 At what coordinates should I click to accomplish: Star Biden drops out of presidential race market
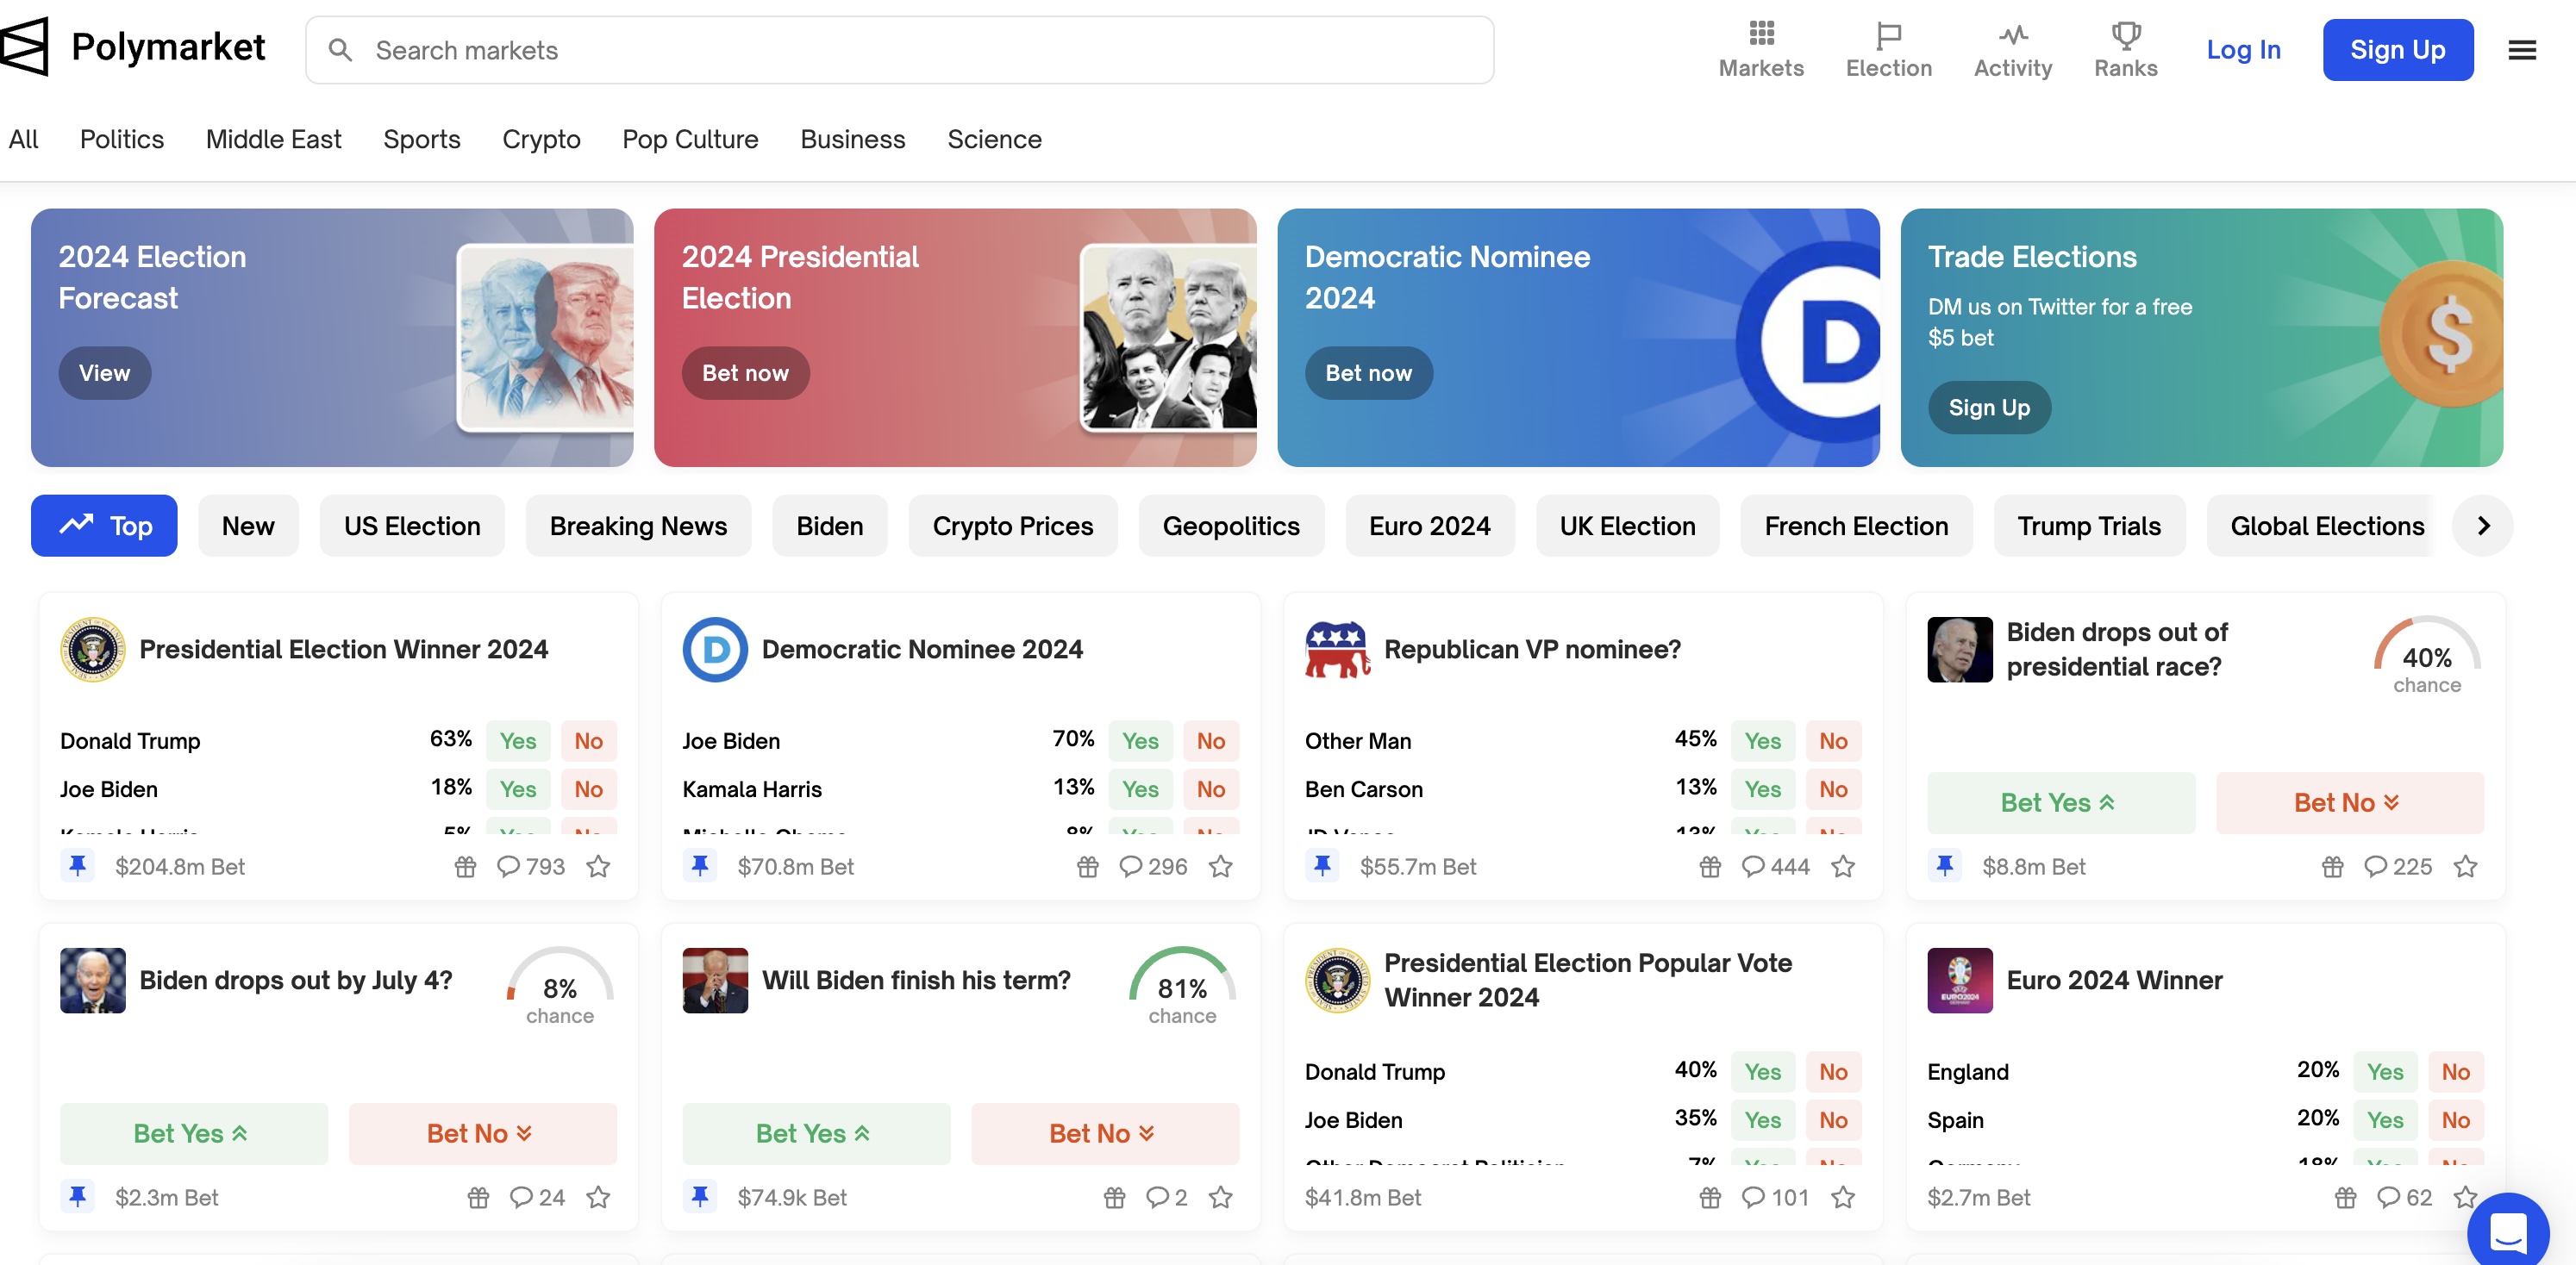(2466, 866)
